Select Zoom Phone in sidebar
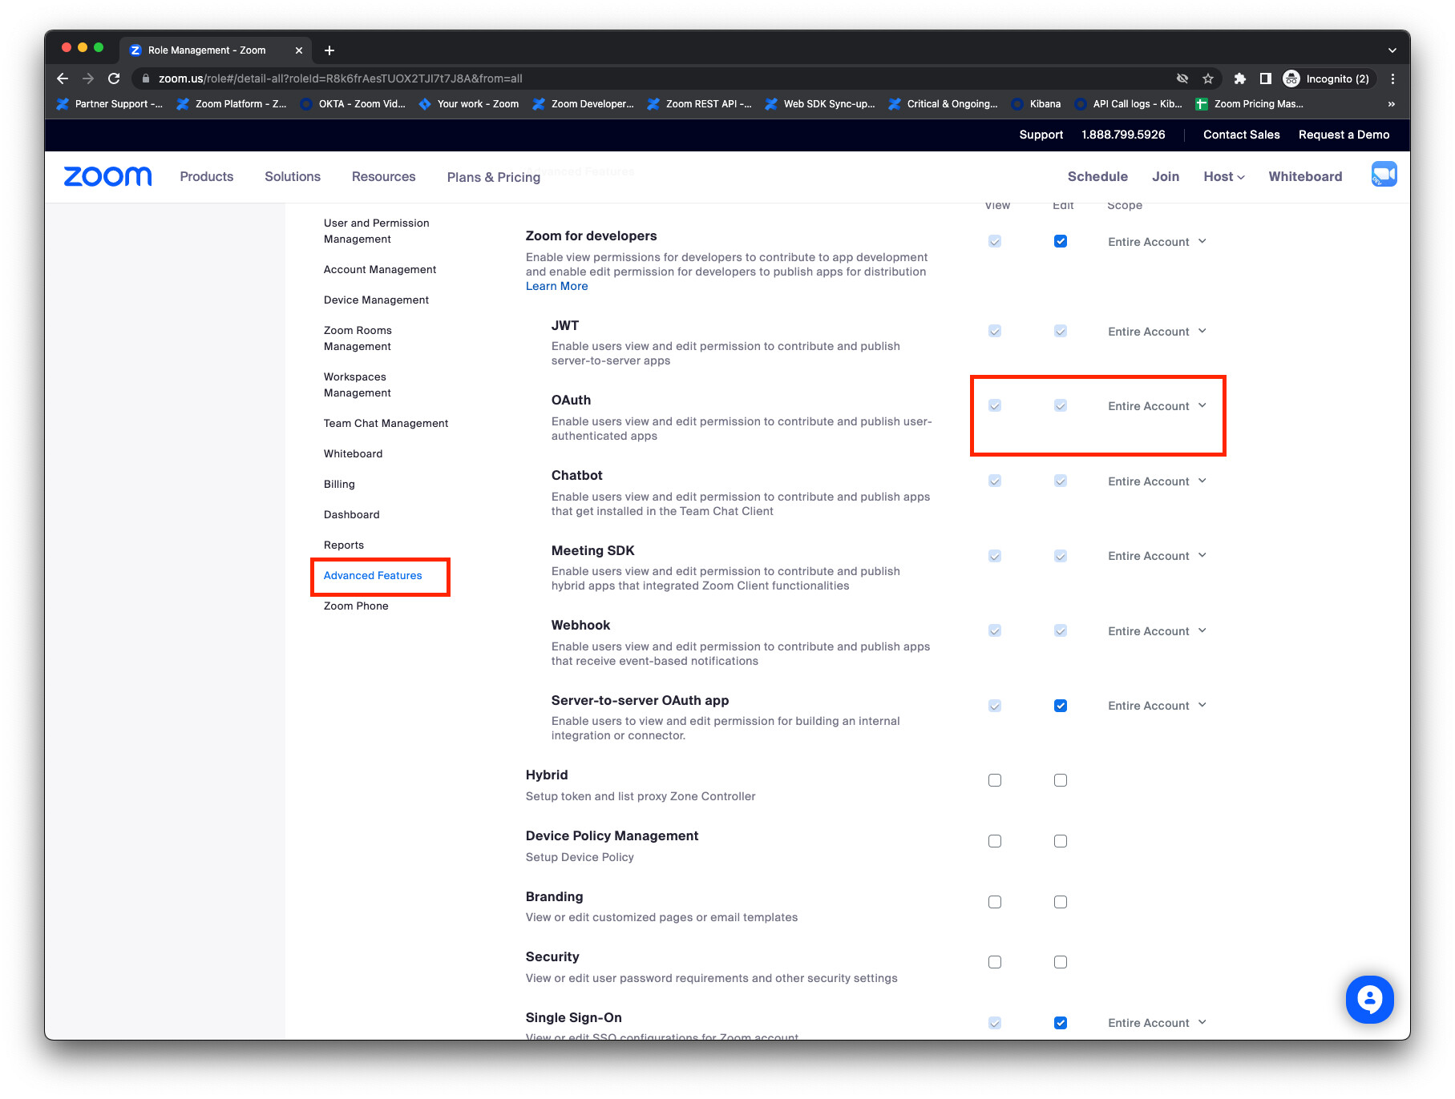The width and height of the screenshot is (1455, 1099). 356,606
